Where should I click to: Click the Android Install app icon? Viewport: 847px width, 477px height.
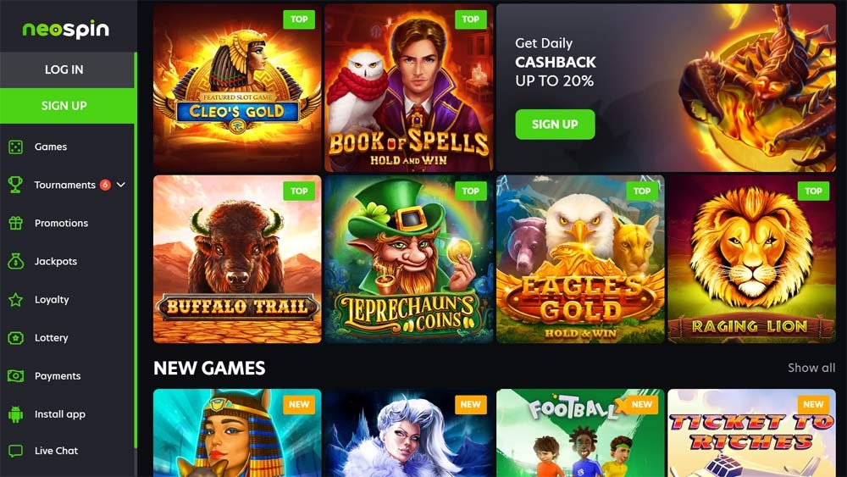coord(15,414)
